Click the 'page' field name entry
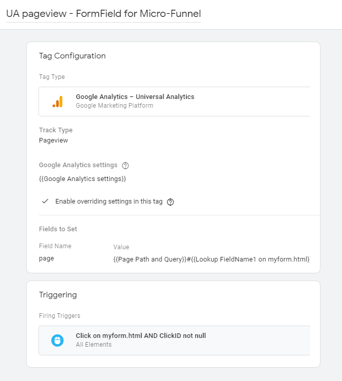 46,258
